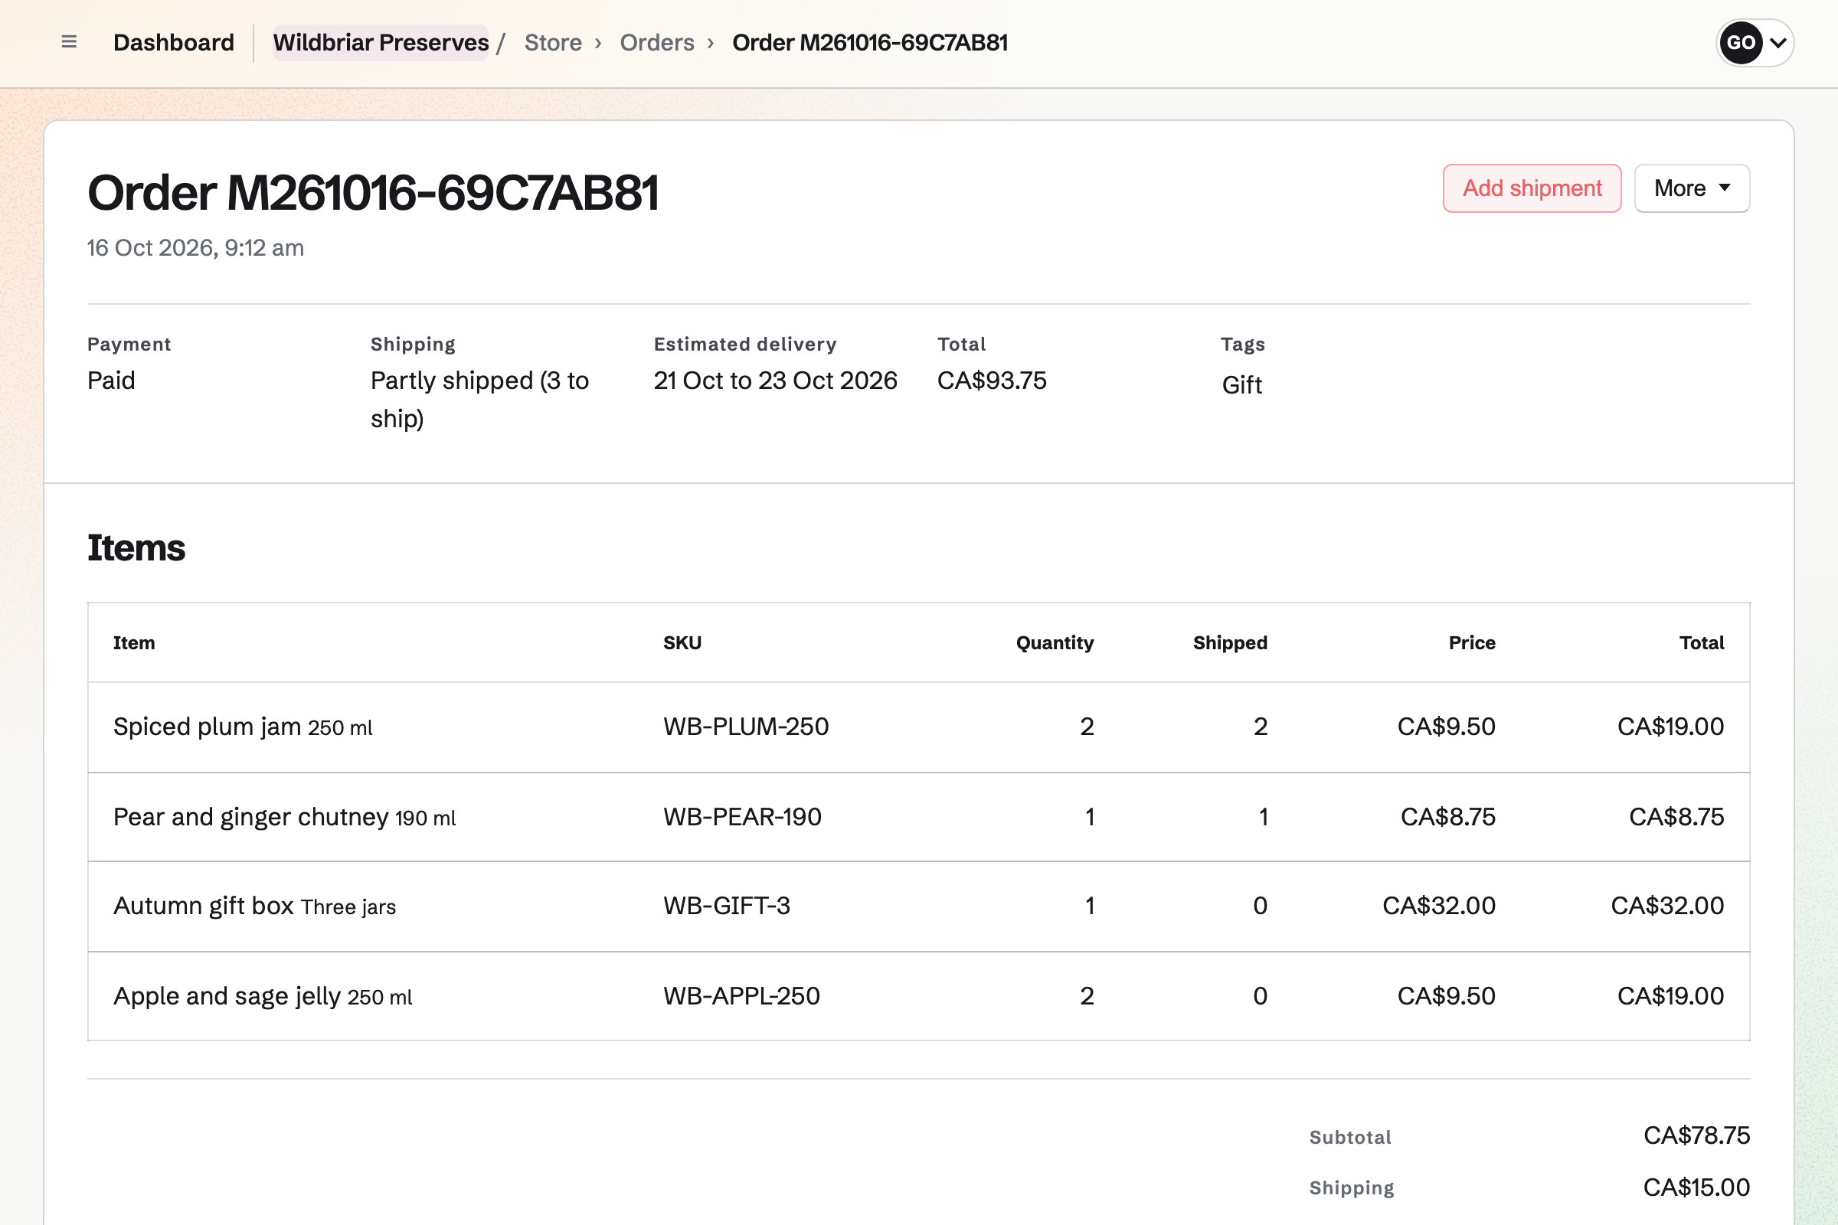Select the CA$32.00 gift box price
This screenshot has width=1838, height=1225.
click(1439, 906)
